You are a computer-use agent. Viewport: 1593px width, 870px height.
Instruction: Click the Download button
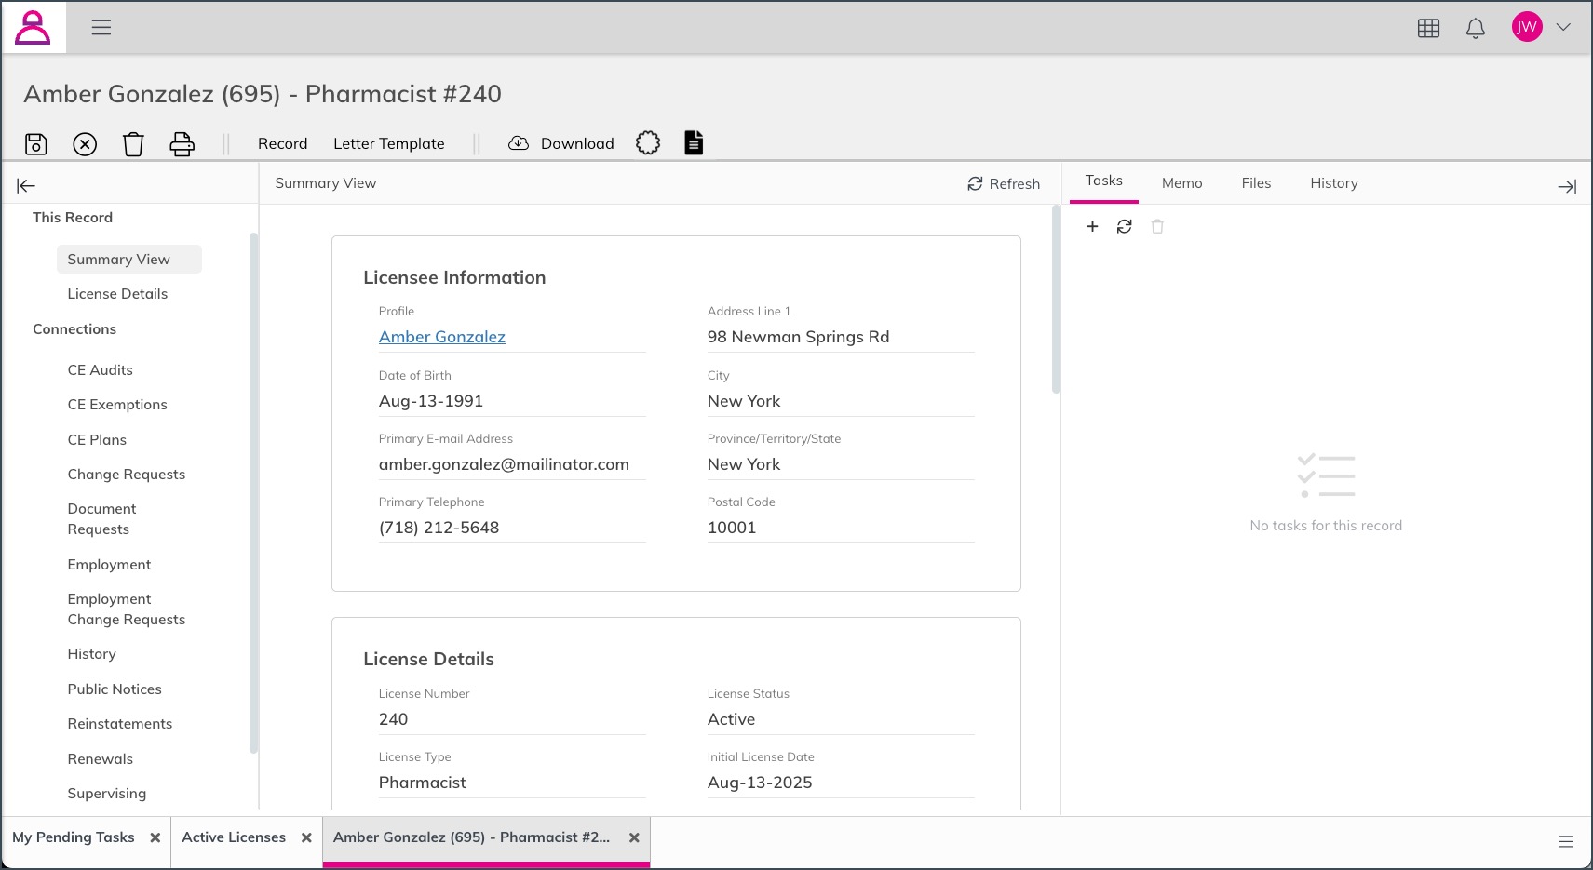[561, 143]
